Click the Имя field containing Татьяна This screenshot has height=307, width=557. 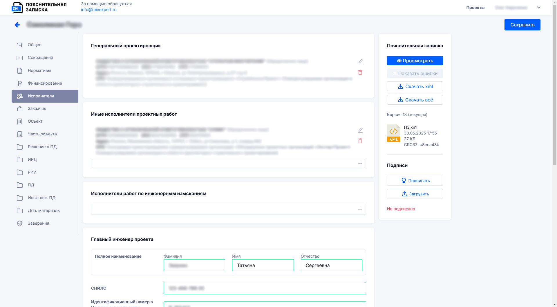point(263,265)
